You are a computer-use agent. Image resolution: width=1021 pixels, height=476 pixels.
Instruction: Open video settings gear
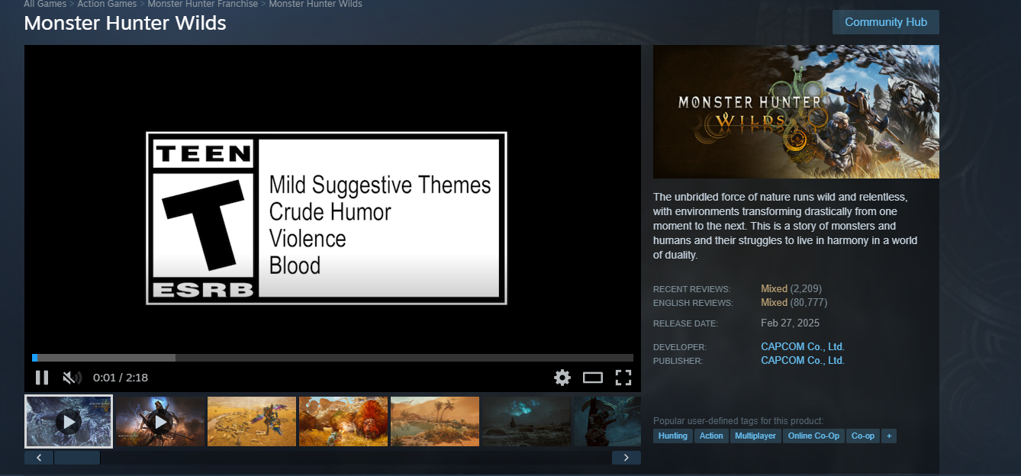[562, 377]
